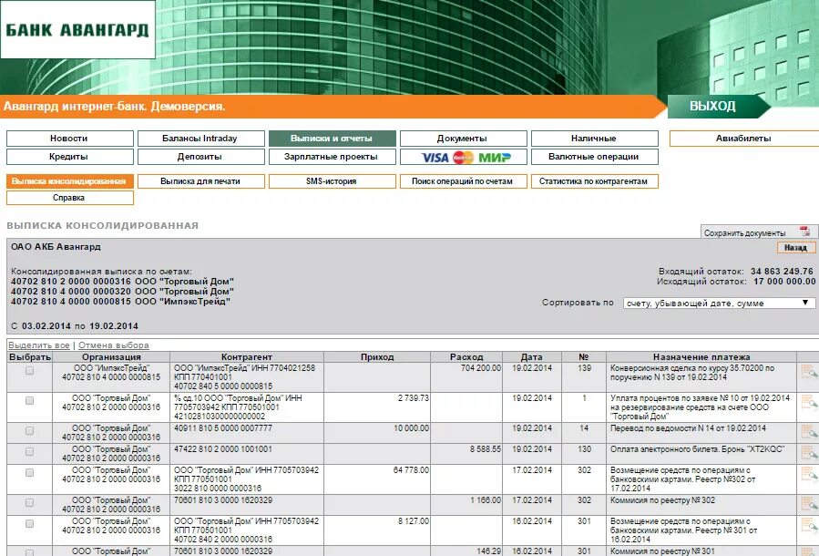Open Поиск операций по счетам tab
819x556 pixels.
(464, 181)
